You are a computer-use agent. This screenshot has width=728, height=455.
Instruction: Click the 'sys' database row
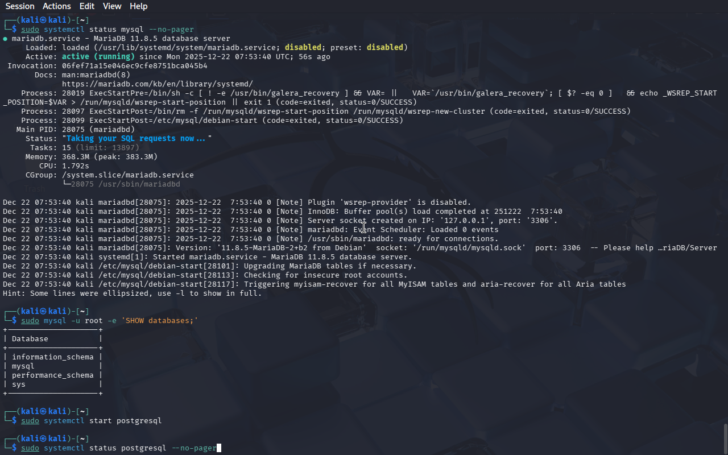tap(19, 384)
